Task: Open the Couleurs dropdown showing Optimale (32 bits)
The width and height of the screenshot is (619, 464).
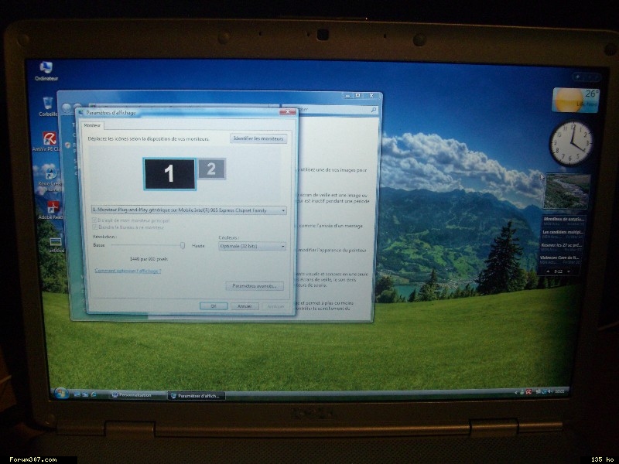Action: 252,246
